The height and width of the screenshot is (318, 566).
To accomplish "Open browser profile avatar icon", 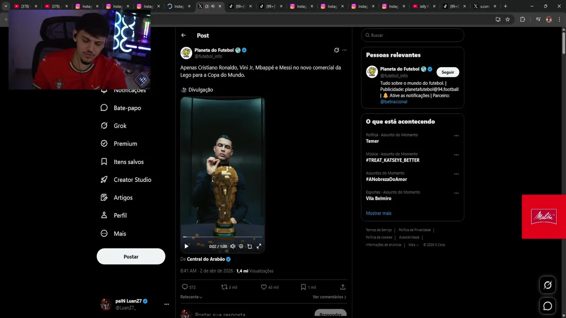I will coord(549,19).
